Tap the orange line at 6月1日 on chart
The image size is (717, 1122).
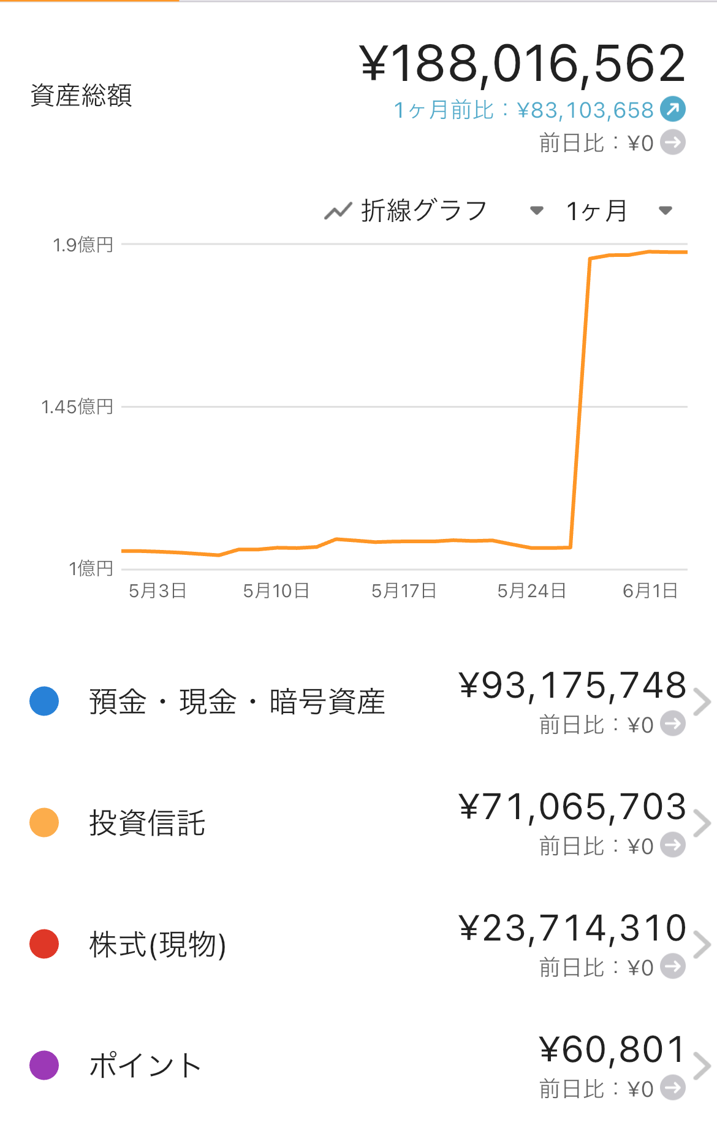pos(650,251)
